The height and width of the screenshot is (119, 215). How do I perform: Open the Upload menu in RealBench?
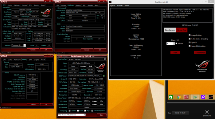113,6
